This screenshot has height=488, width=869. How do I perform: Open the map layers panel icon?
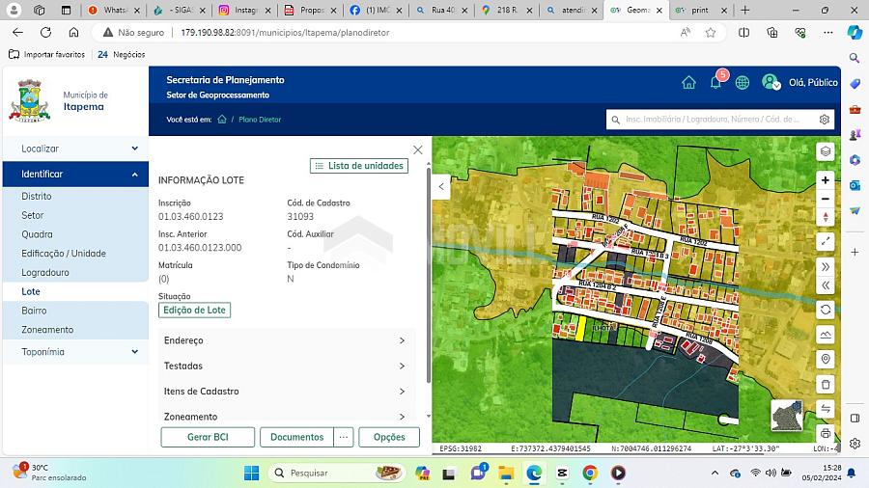[825, 151]
